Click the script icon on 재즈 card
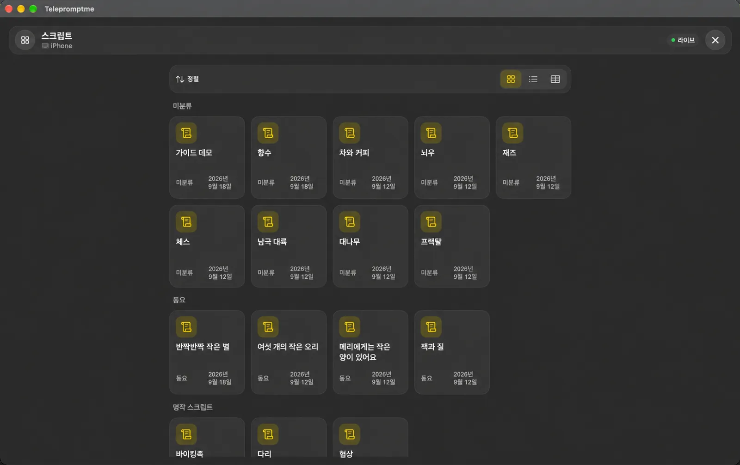The width and height of the screenshot is (740, 465). [512, 133]
